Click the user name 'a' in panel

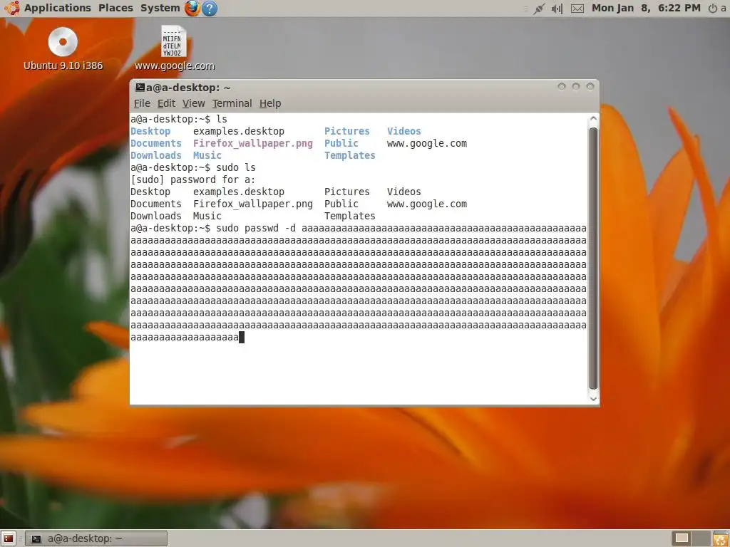[x=724, y=9]
